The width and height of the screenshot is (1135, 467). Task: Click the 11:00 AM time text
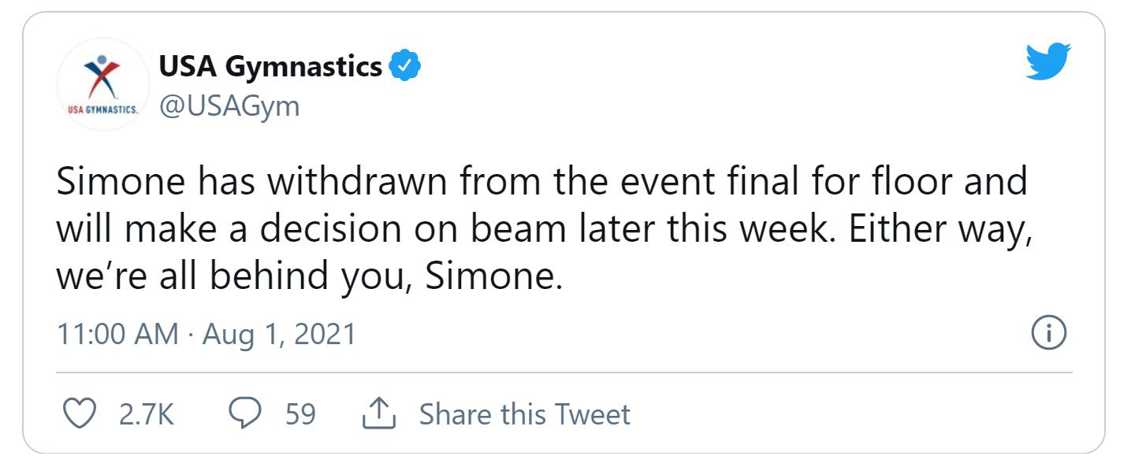[x=117, y=335]
